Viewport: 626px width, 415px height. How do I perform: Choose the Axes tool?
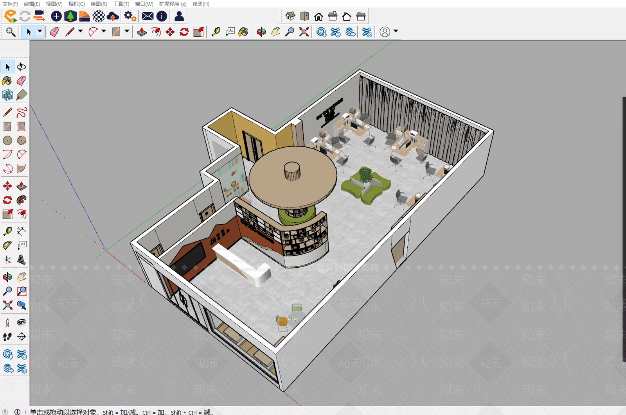click(7, 259)
